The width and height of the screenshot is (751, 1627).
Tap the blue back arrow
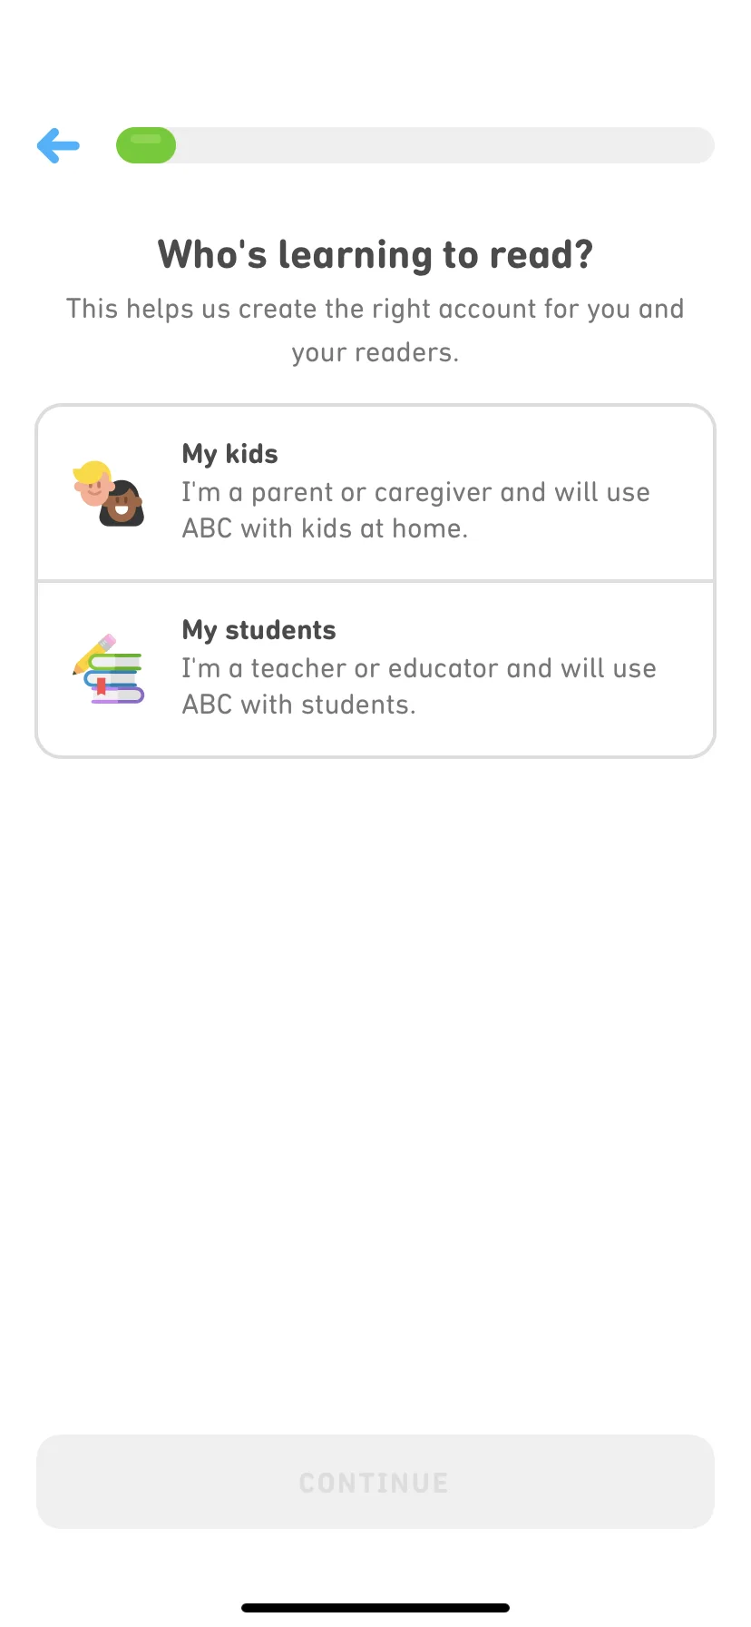tap(58, 145)
